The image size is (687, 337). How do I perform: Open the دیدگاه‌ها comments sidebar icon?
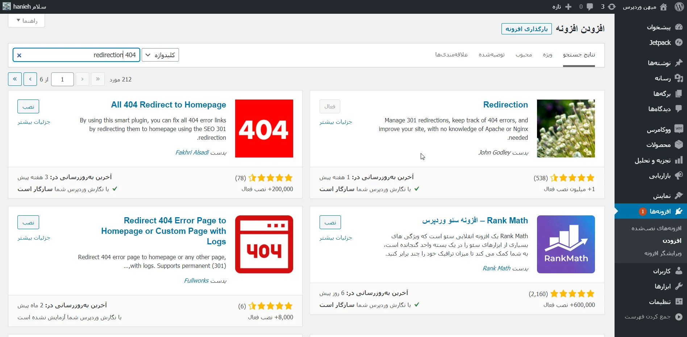tap(679, 109)
